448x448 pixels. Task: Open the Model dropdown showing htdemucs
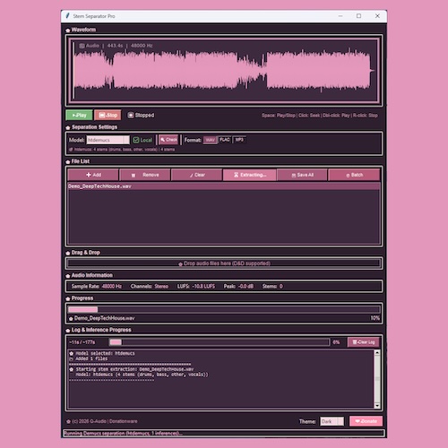[108, 140]
